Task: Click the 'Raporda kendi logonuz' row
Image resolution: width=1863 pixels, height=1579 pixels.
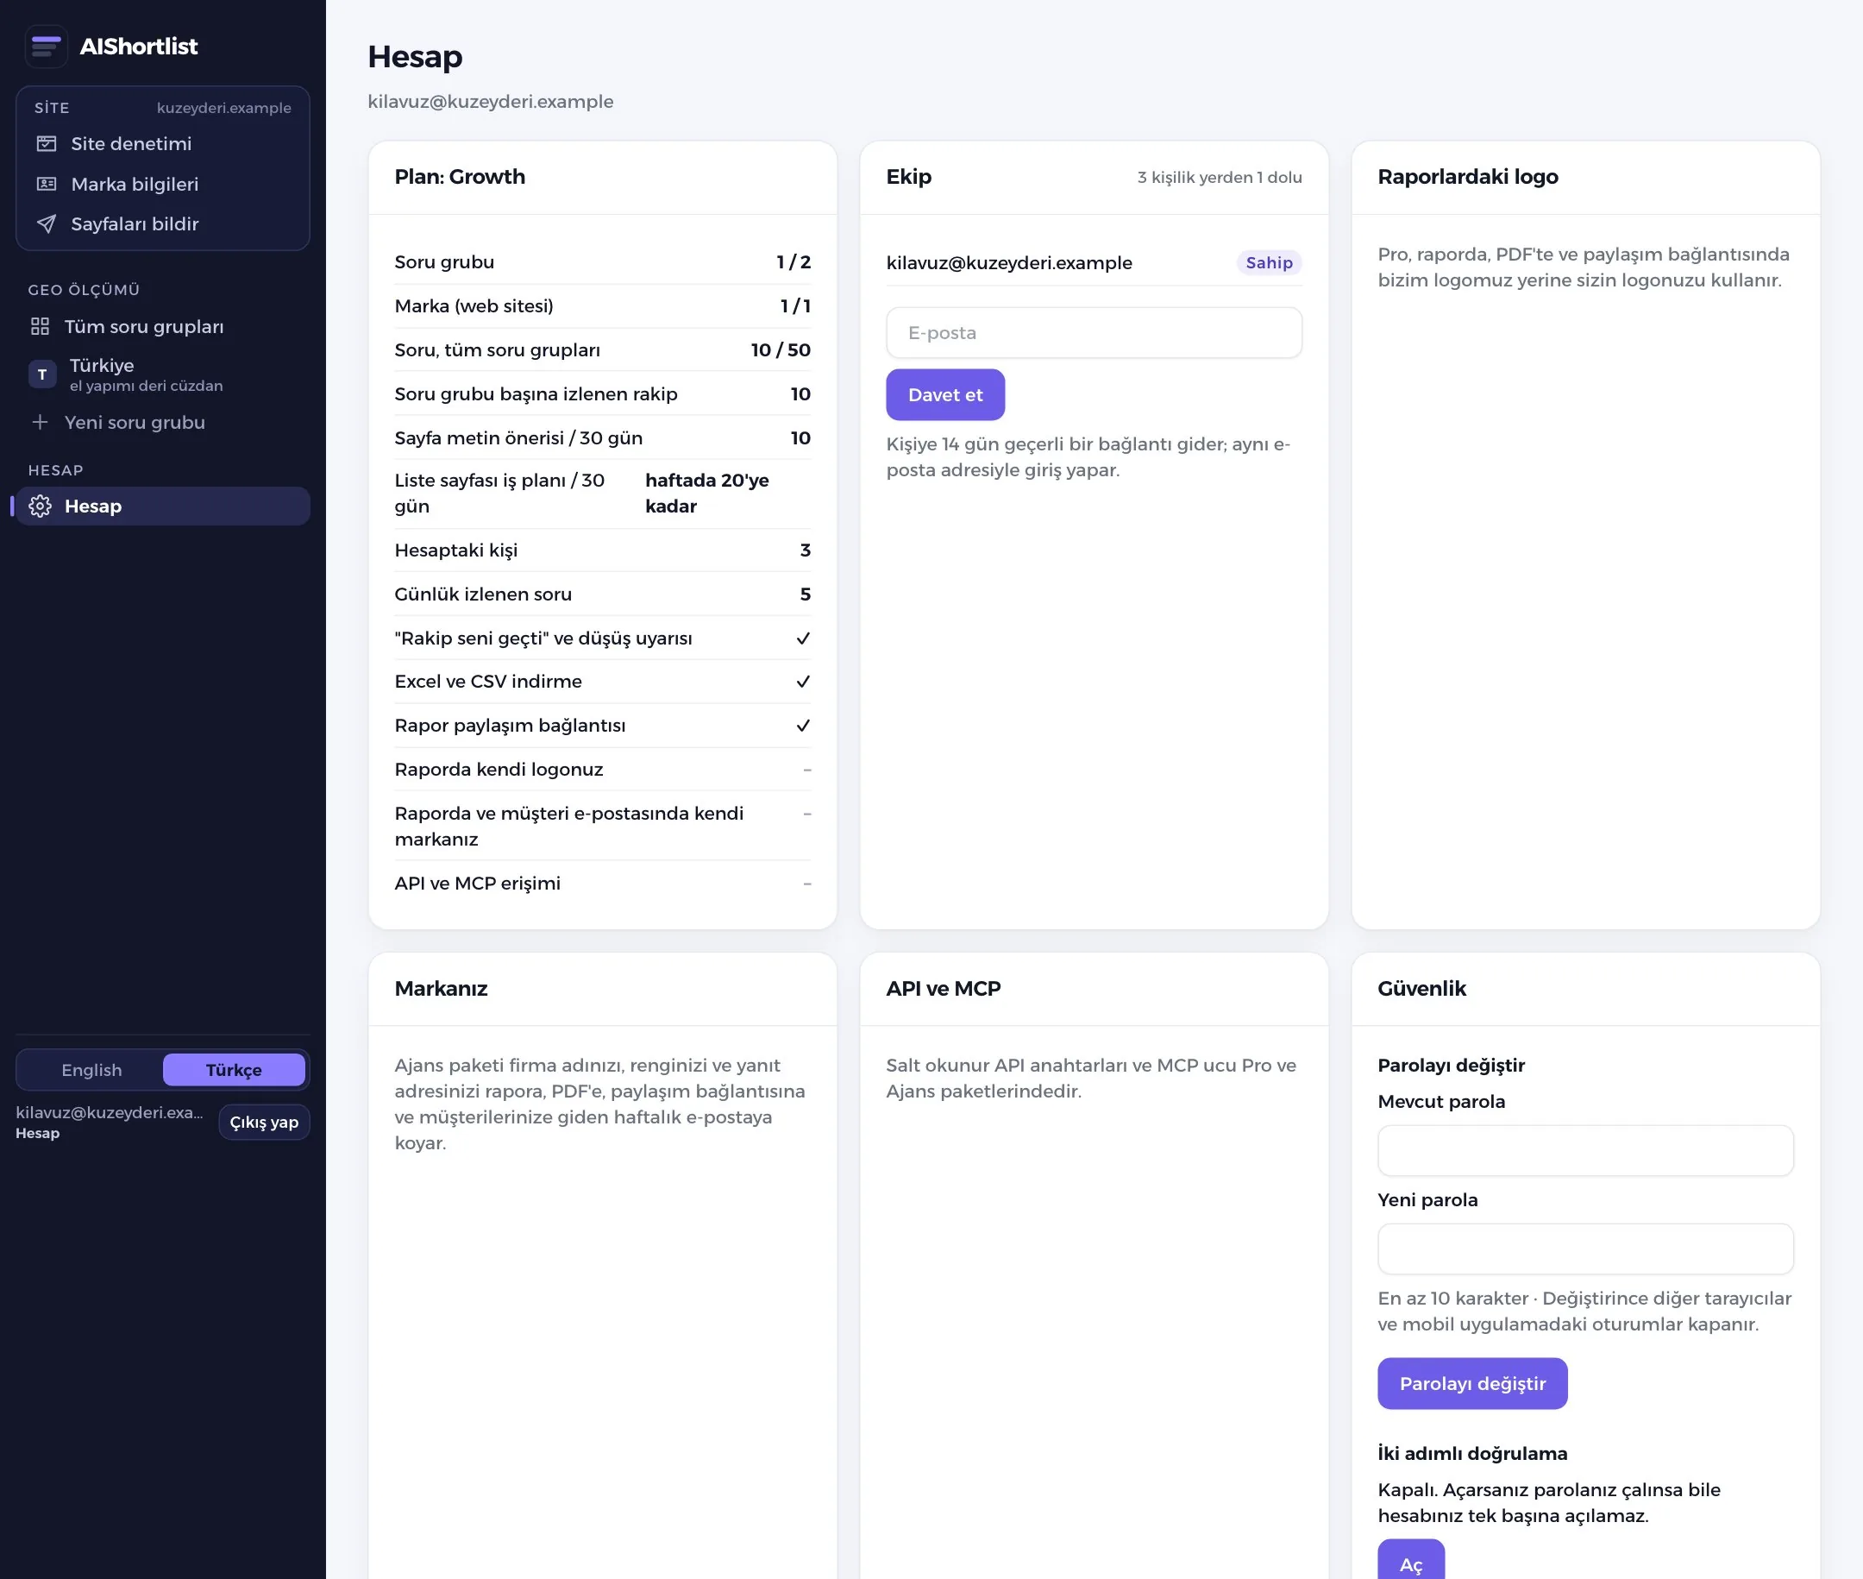Action: [x=602, y=770]
